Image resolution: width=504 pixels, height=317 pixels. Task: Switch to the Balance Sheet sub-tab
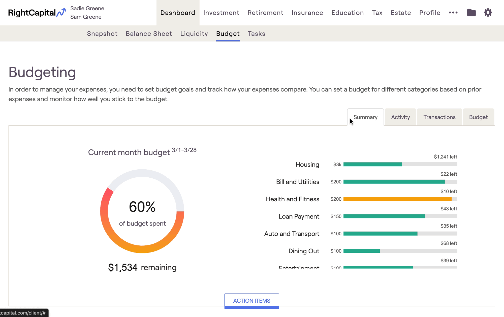(149, 34)
